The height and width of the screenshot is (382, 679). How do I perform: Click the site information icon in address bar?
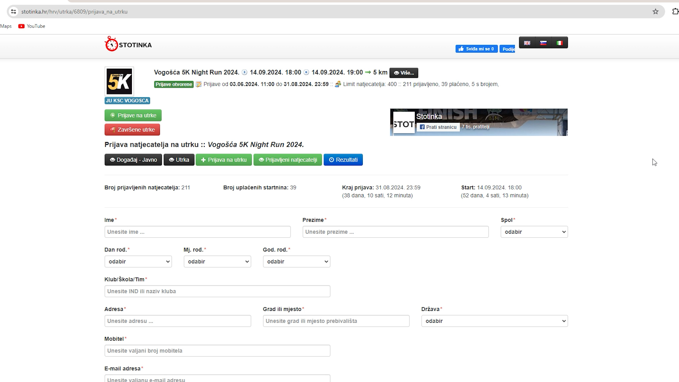pyautogui.click(x=13, y=12)
